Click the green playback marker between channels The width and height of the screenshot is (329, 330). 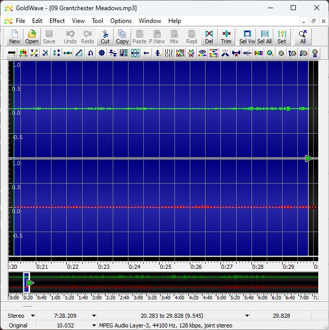(x=309, y=158)
